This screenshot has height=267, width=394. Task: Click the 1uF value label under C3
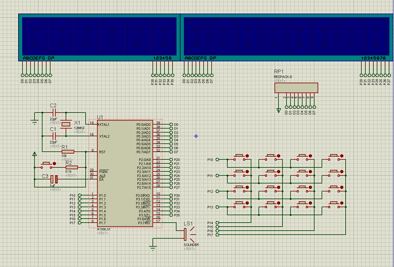coord(53,186)
